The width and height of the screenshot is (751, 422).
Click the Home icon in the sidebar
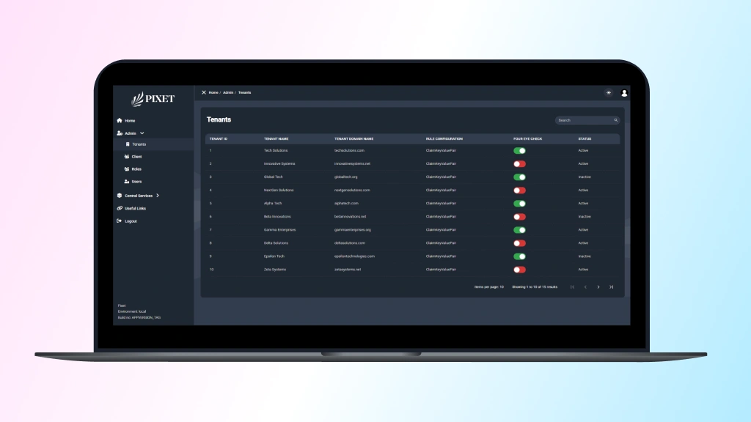point(120,121)
